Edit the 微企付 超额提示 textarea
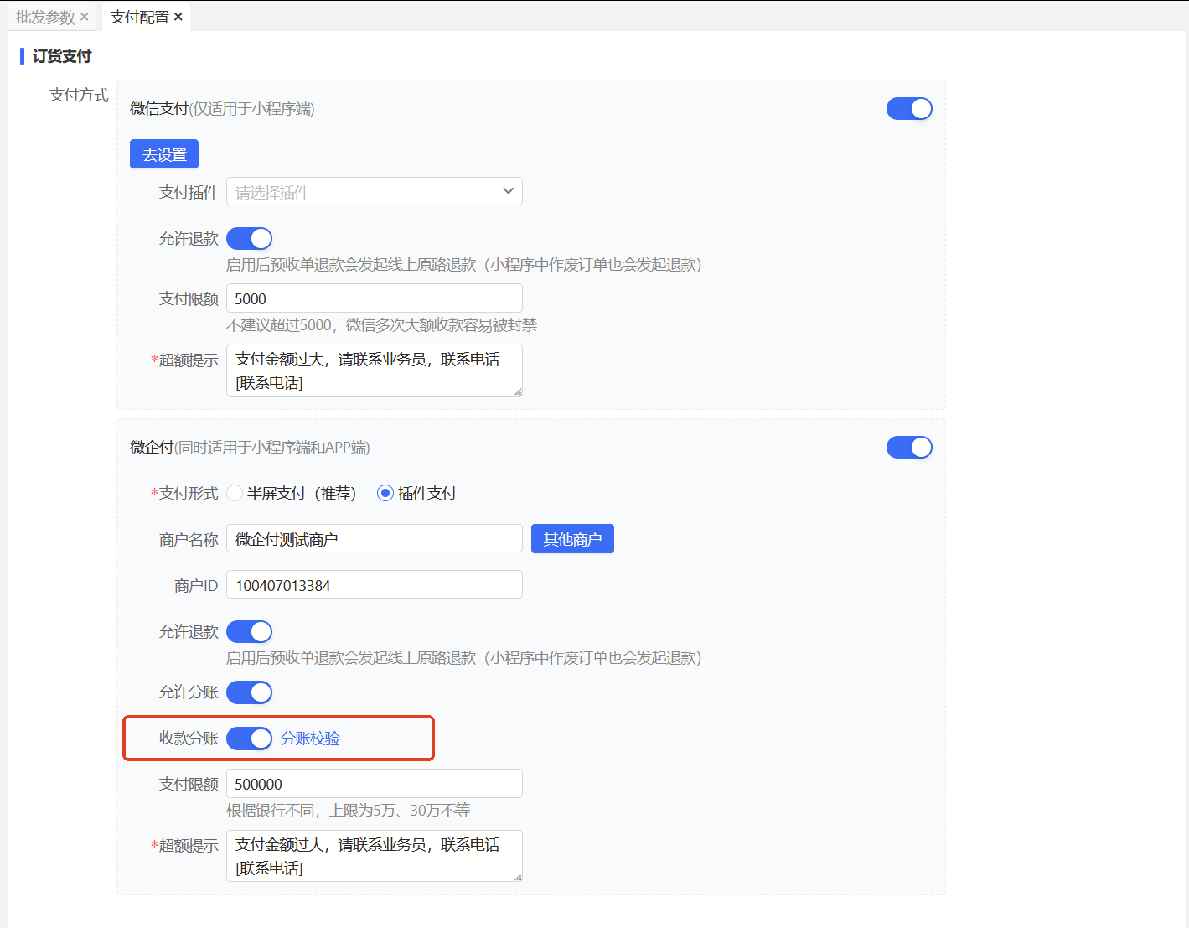1189x928 pixels. (375, 856)
